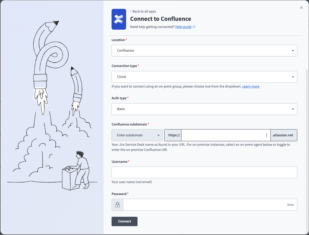Click the chevron on the Auth type dropdown

click(293, 109)
